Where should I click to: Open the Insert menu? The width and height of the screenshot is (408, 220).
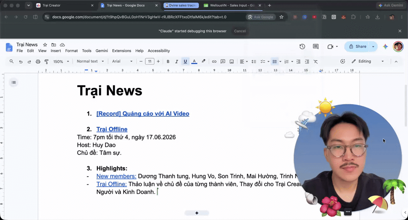tap(56, 50)
